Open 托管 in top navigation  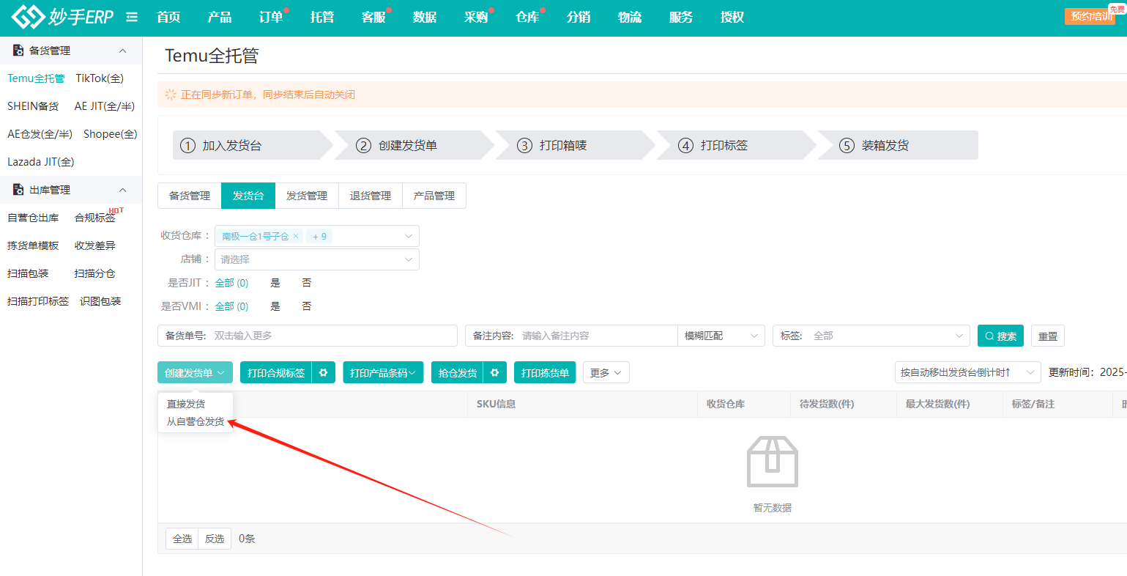(x=322, y=17)
